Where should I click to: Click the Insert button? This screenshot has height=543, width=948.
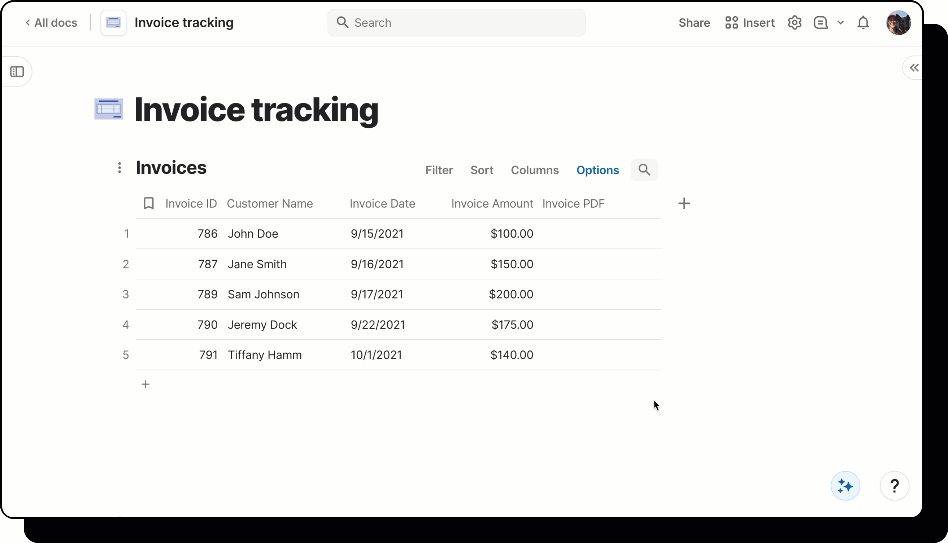pos(750,23)
